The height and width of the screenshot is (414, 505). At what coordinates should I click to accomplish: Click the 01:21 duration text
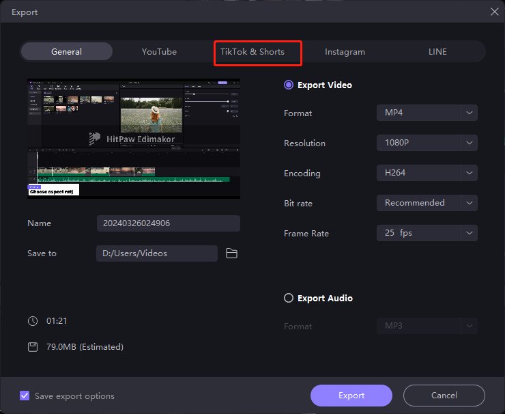click(x=57, y=321)
